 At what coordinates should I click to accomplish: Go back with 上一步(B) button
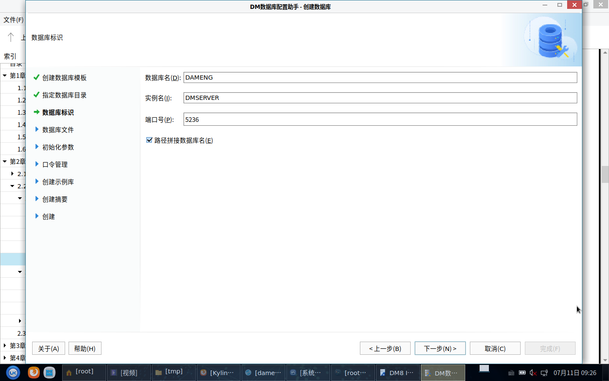(x=385, y=348)
